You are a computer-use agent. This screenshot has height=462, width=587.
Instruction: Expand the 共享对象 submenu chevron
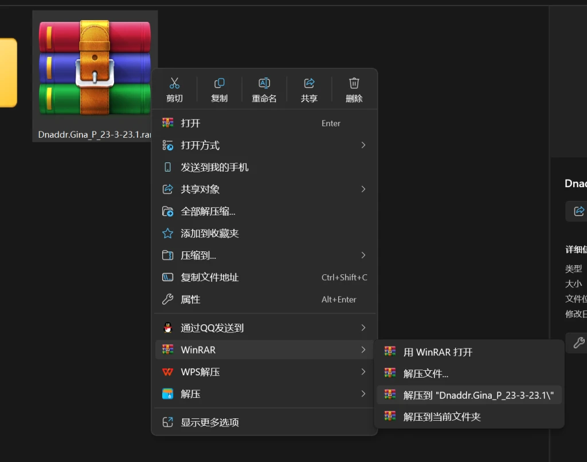pos(362,189)
